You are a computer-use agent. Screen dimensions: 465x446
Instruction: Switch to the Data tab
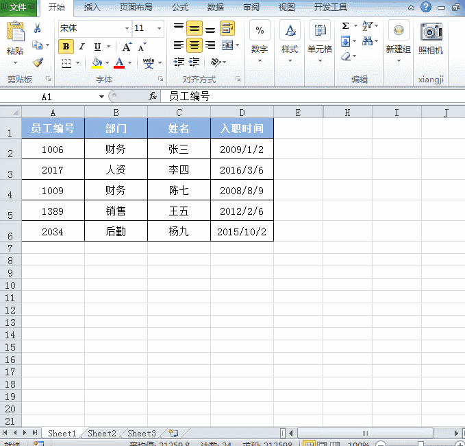(216, 8)
